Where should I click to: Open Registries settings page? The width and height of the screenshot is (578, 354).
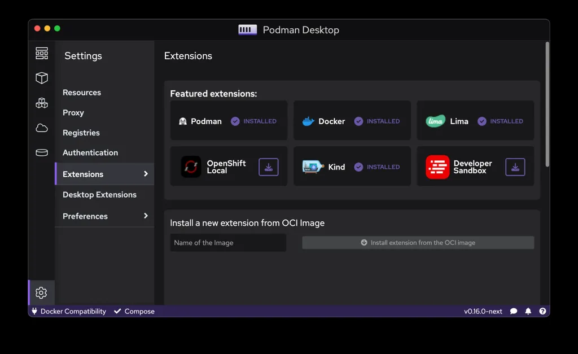(81, 133)
